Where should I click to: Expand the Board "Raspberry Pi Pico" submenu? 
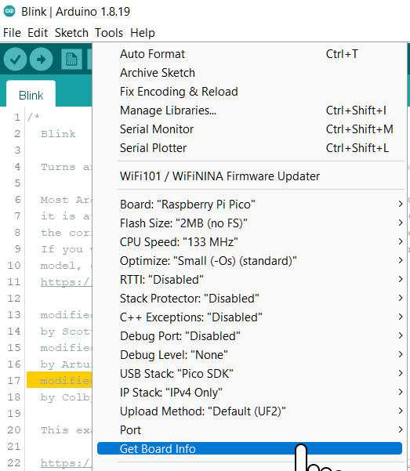pyautogui.click(x=249, y=205)
